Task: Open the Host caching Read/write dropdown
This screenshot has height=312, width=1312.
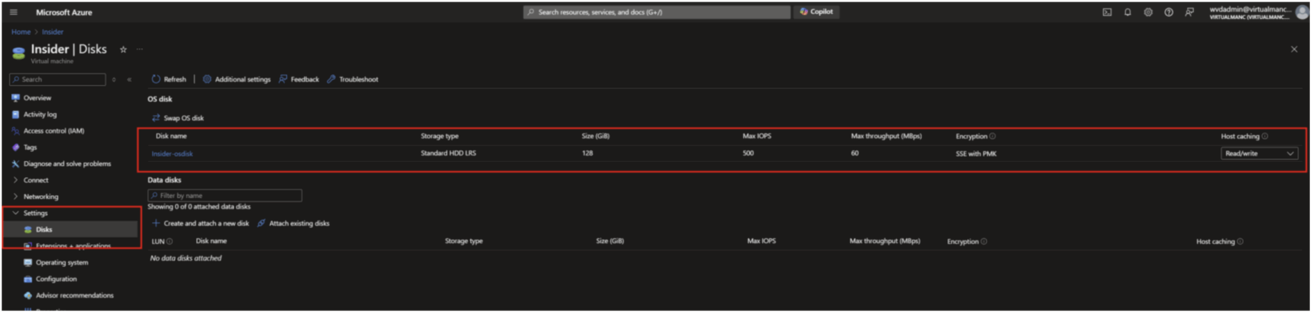Action: pos(1259,154)
